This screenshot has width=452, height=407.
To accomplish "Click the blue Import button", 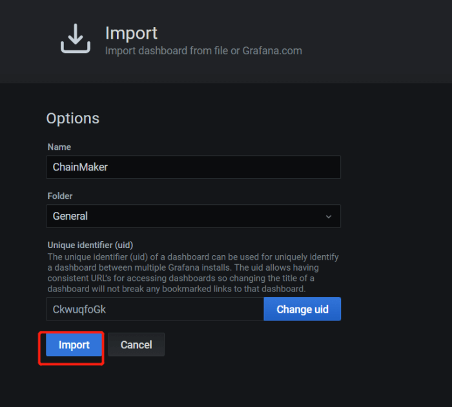I will (74, 345).
